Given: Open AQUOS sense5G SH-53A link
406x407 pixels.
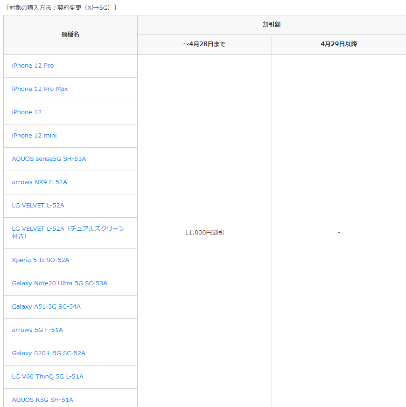Looking at the screenshot, I should (49, 159).
